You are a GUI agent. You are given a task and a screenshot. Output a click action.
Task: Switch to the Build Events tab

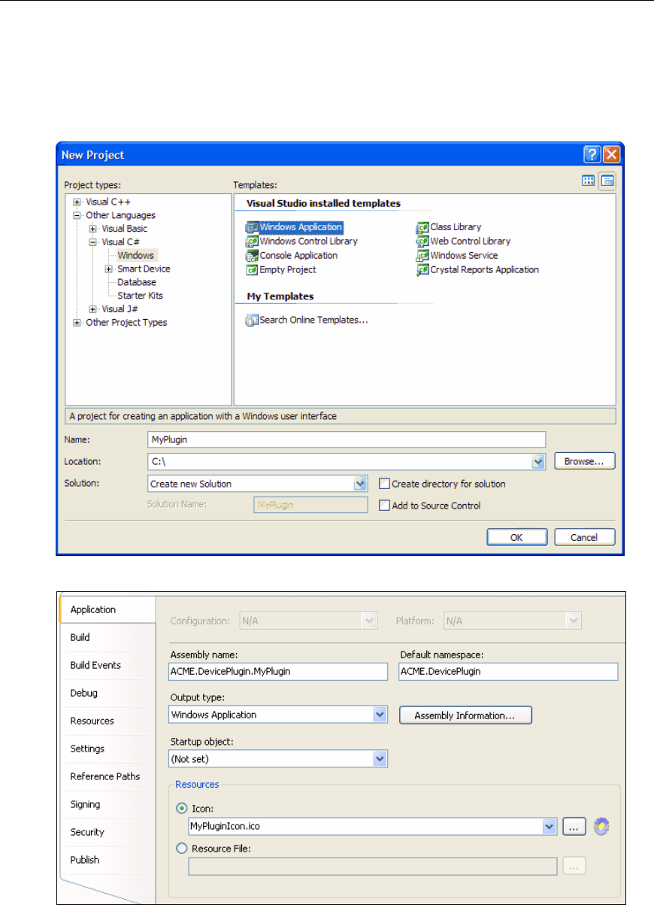pyautogui.click(x=95, y=665)
